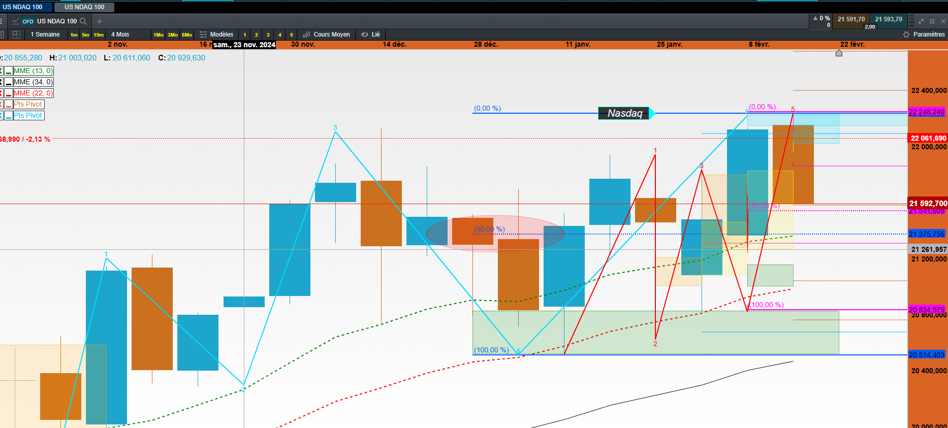This screenshot has height=428, width=948.
Task: Expand the Cours Moyen price type dropdown
Action: [327, 35]
